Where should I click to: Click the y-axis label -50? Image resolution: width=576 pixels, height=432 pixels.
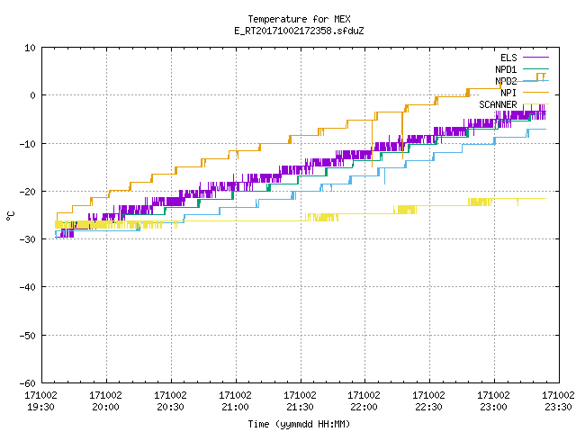click(28, 336)
